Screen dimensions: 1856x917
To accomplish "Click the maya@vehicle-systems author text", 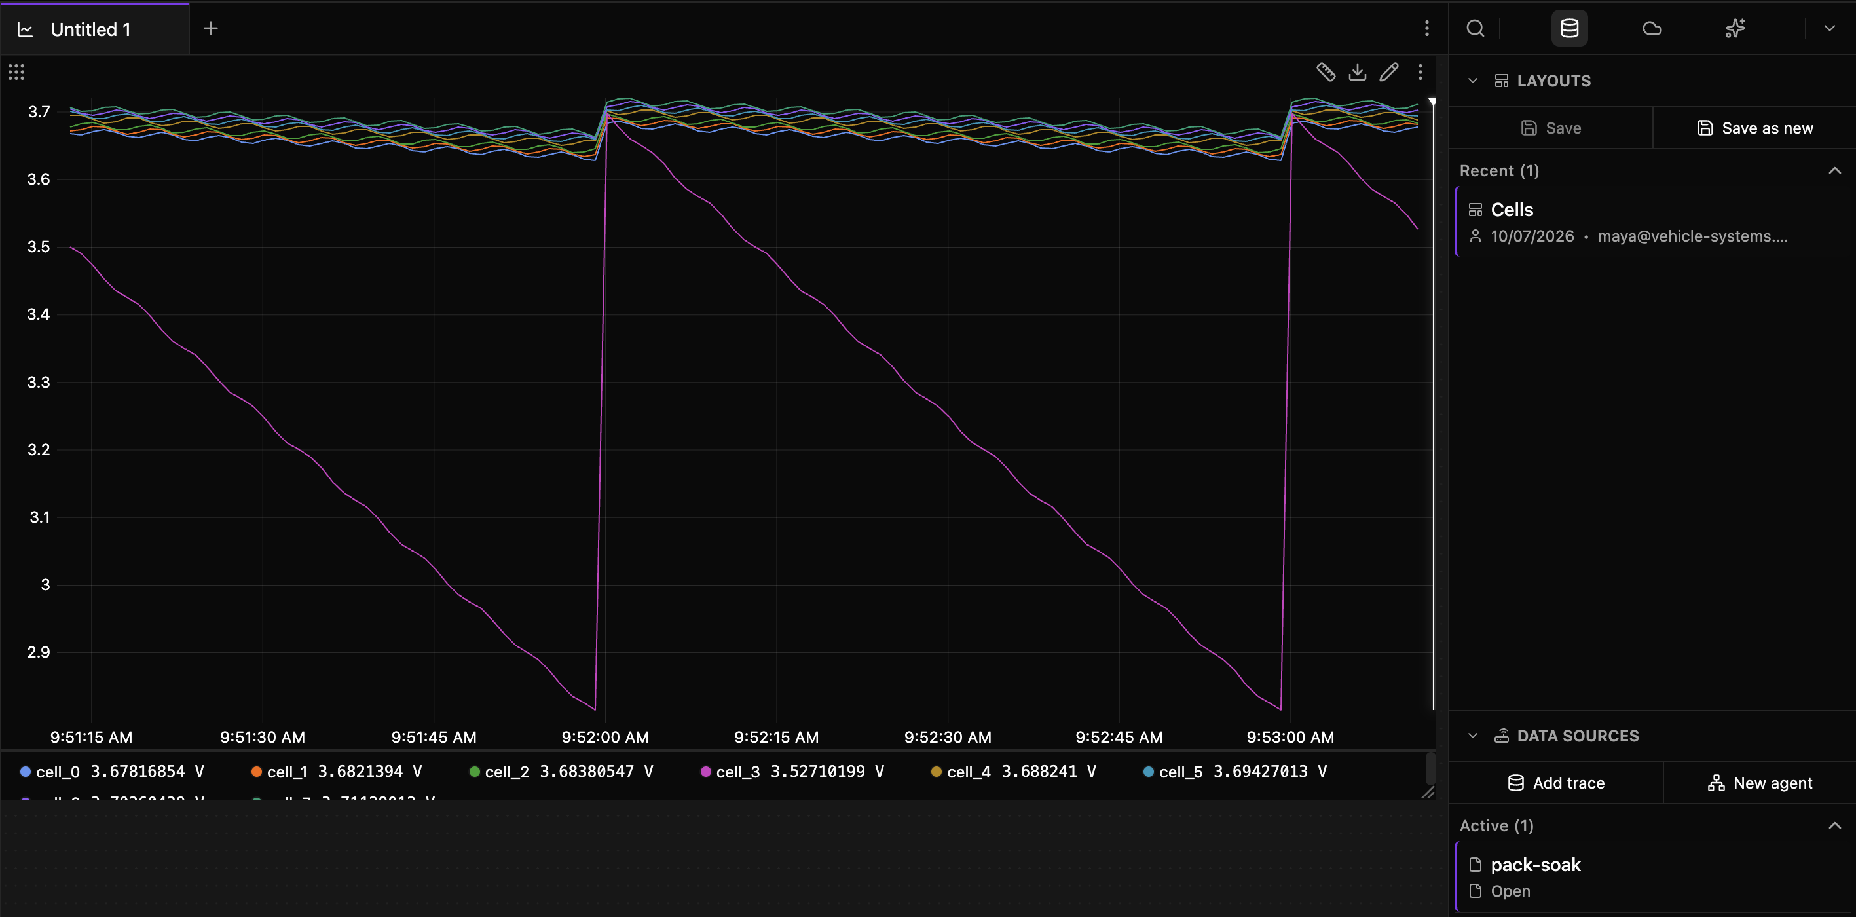I will [x=1692, y=236].
